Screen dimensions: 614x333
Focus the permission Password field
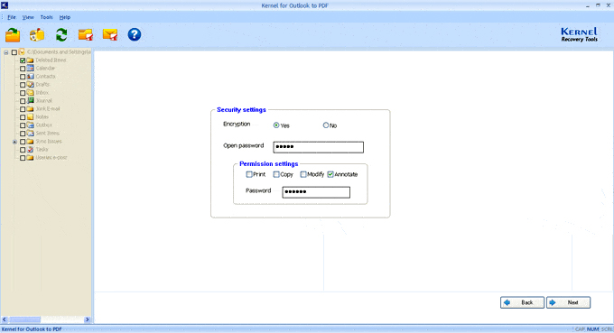pyautogui.click(x=316, y=192)
